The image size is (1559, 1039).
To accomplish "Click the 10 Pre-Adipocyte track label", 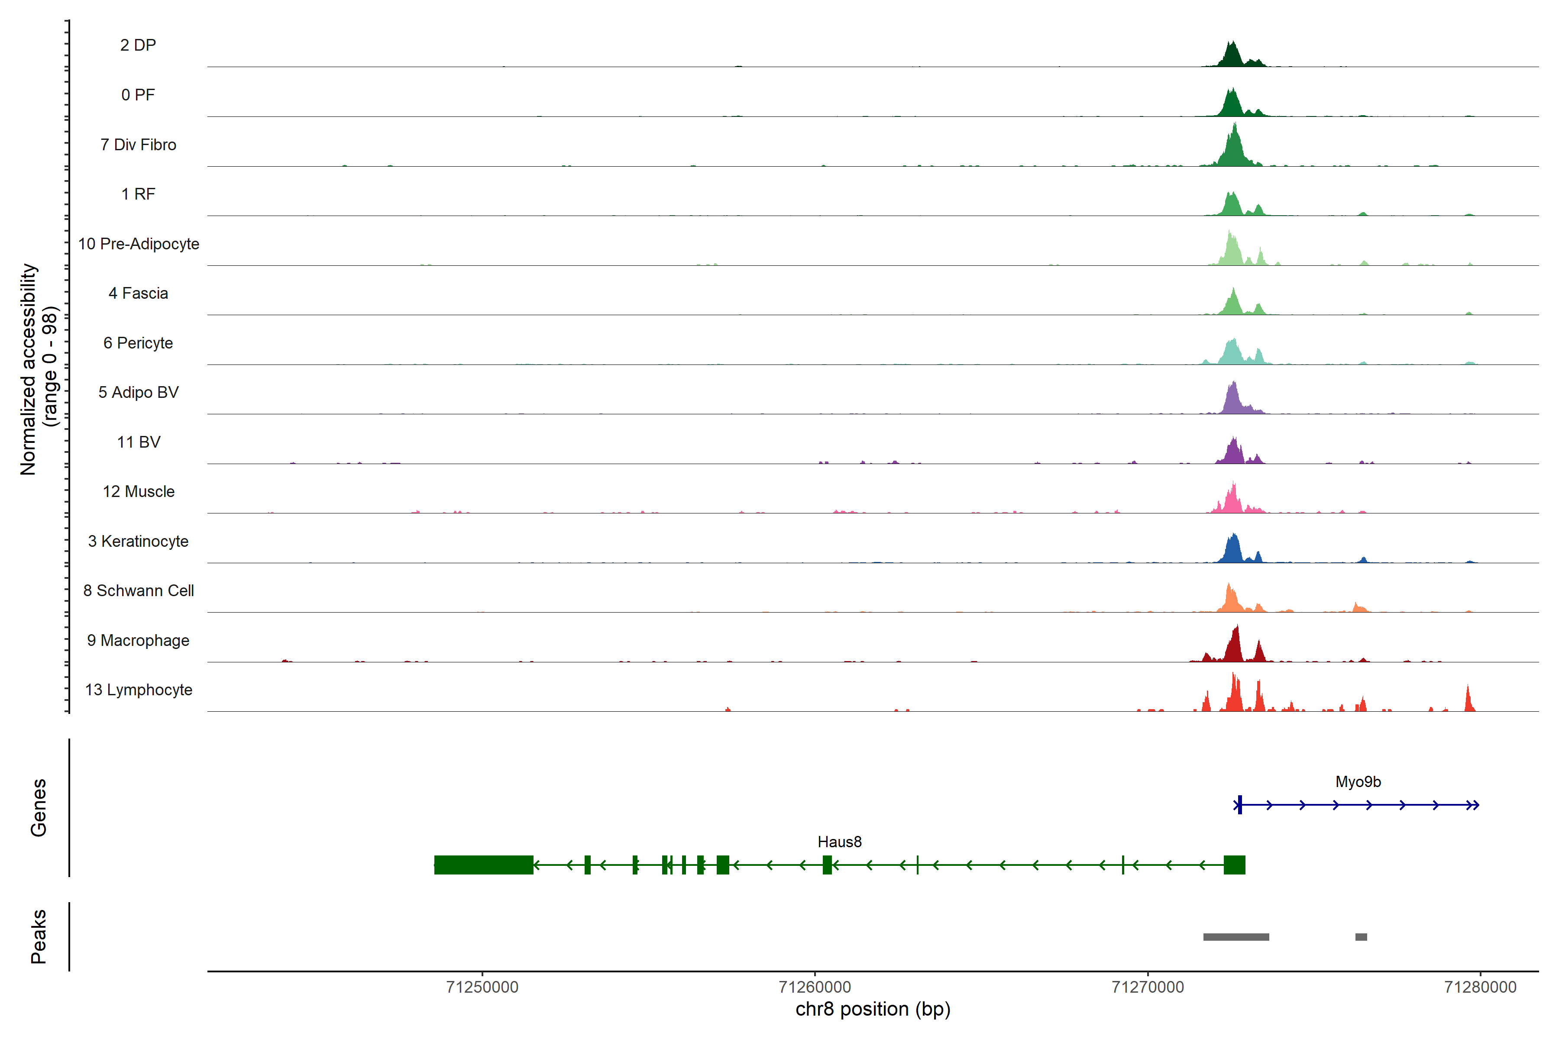I will [x=138, y=244].
